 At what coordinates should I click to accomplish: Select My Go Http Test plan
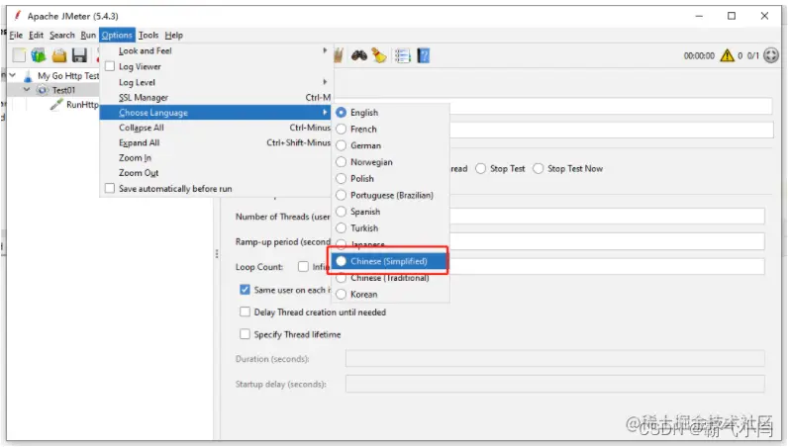(x=68, y=76)
